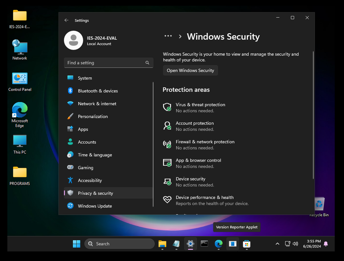This screenshot has width=344, height=261.
Task: Click the search magnifier in Find a setting
Action: [147, 63]
